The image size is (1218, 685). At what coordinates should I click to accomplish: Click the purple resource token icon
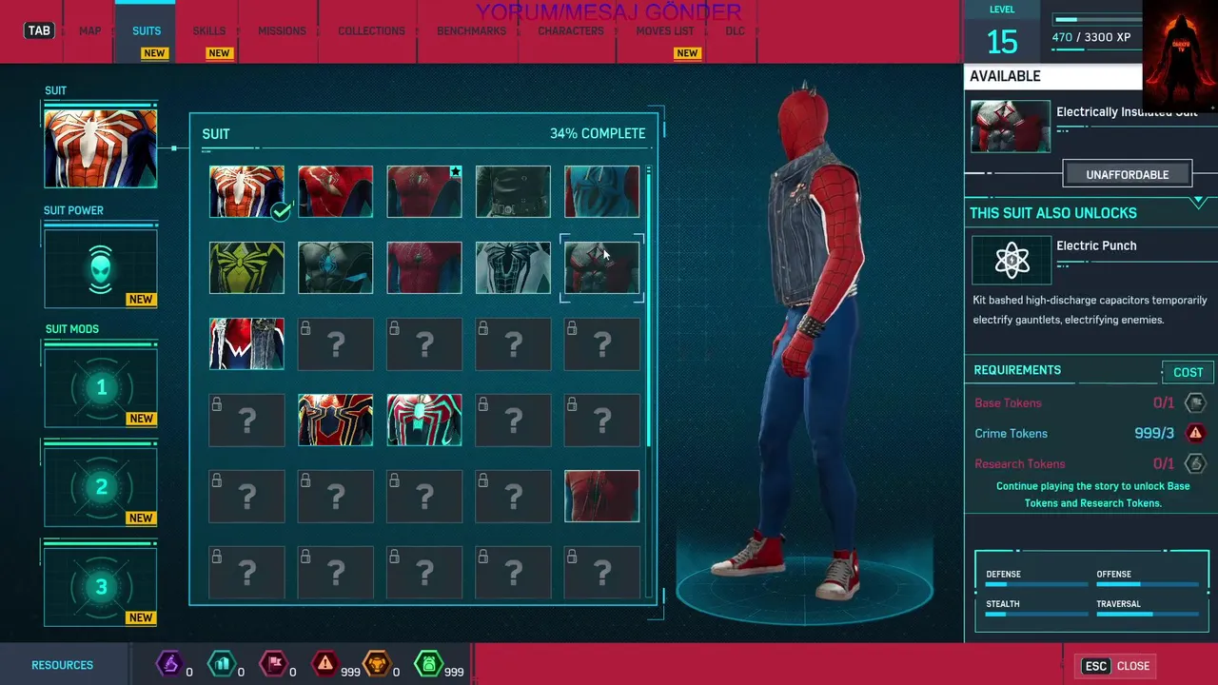[168, 663]
